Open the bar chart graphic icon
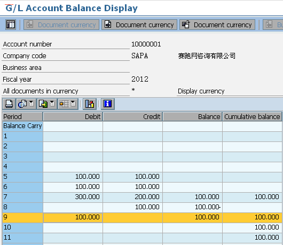283x245 pixels. point(90,104)
